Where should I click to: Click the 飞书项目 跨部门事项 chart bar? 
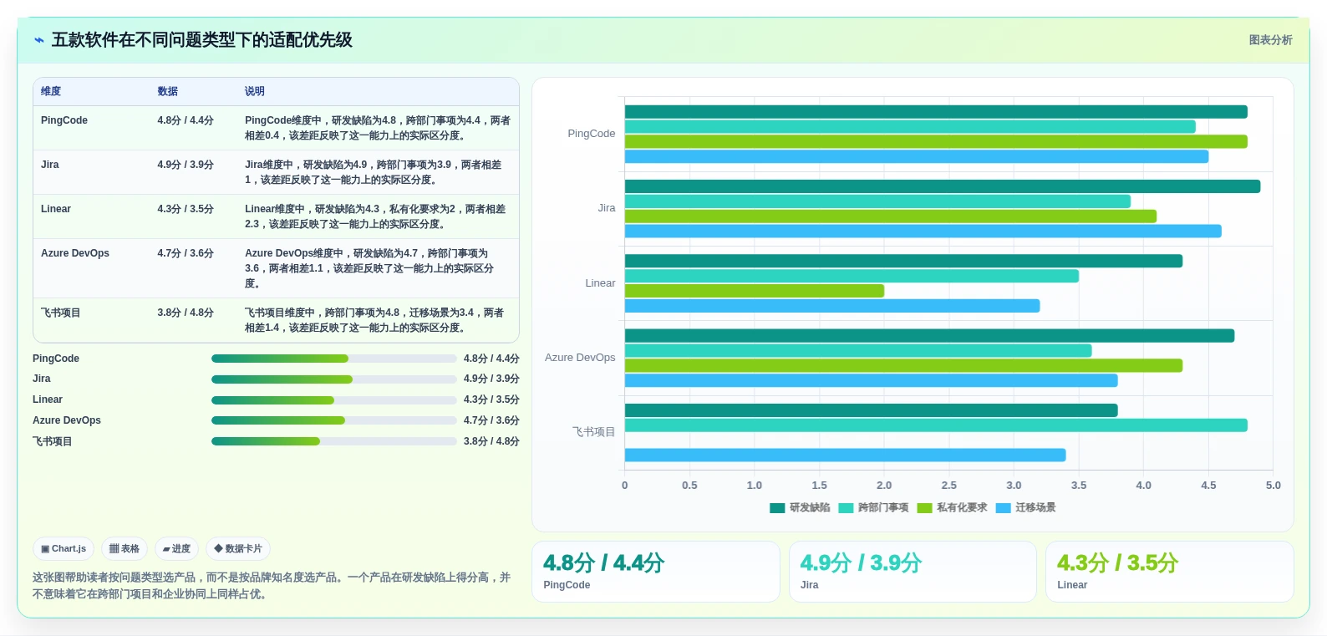(936, 425)
